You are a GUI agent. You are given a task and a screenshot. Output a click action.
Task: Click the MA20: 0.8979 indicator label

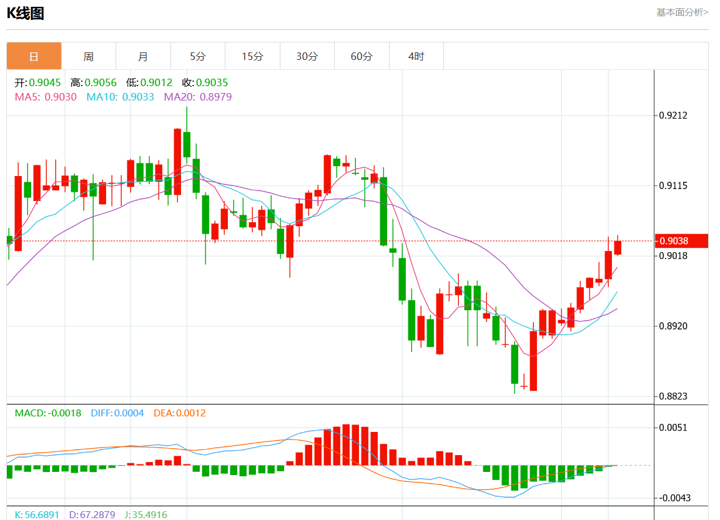click(198, 97)
